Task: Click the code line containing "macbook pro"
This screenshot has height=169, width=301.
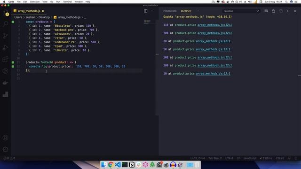Action: (x=64, y=30)
